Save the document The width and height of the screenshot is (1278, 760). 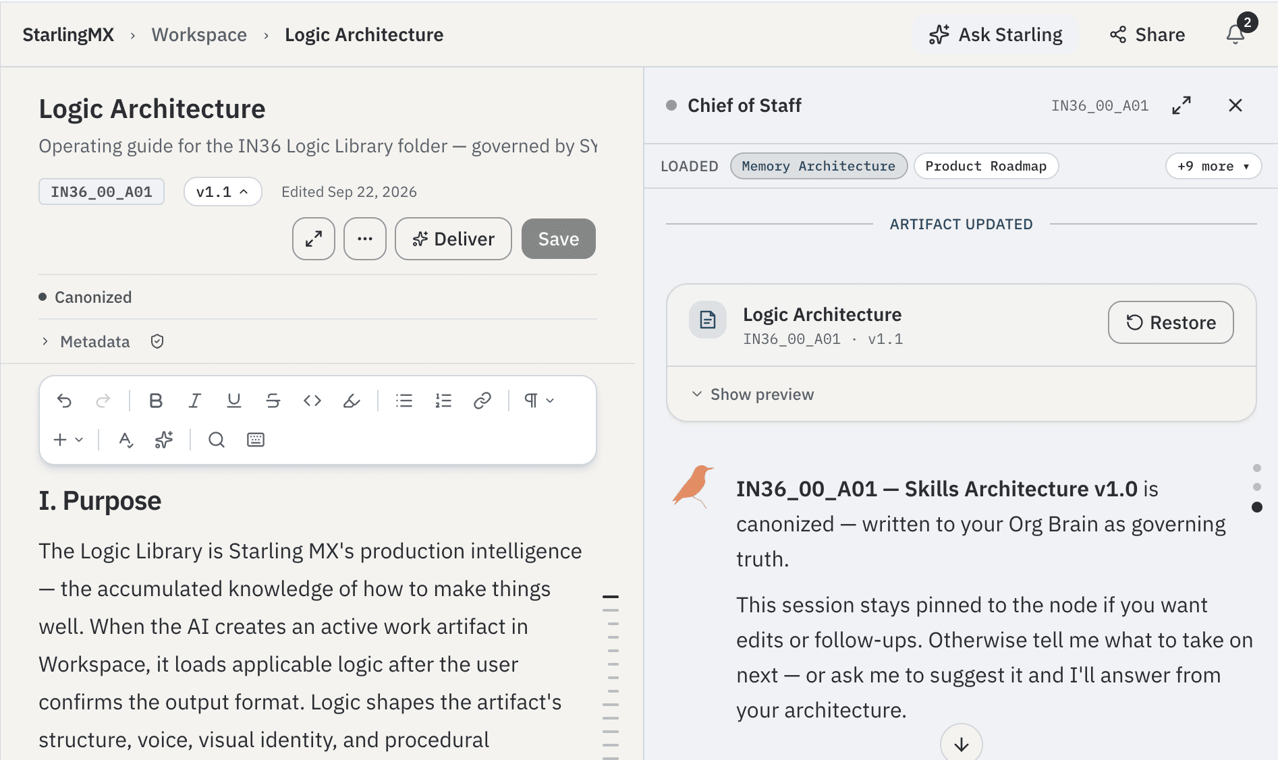point(559,239)
